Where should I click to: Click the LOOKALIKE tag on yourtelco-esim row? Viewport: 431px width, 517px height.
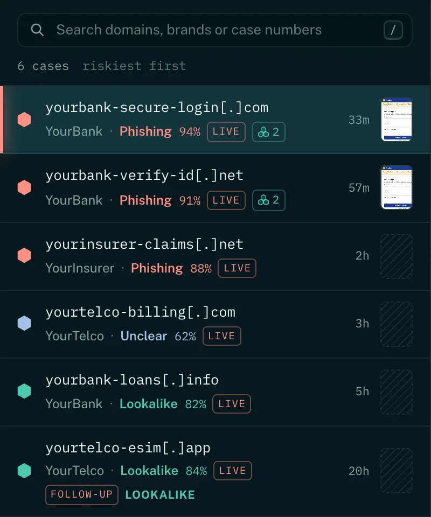tap(160, 495)
